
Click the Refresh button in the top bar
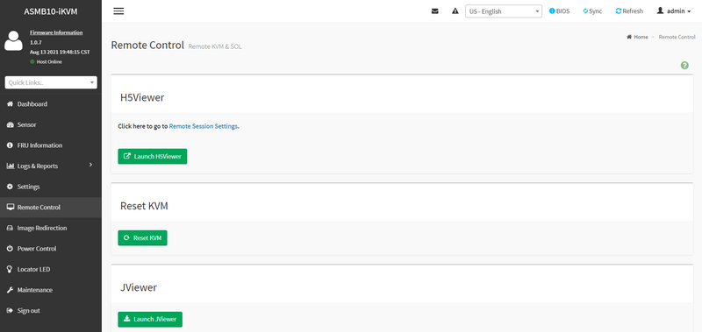629,11
